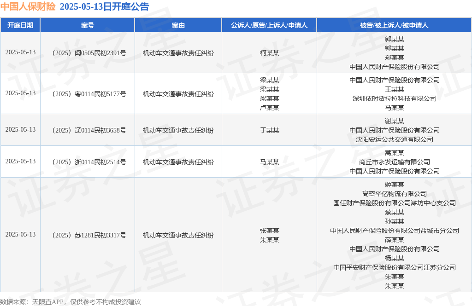
Task: Click the 被告/被上诉人/被申请人 header
Action: point(394,25)
